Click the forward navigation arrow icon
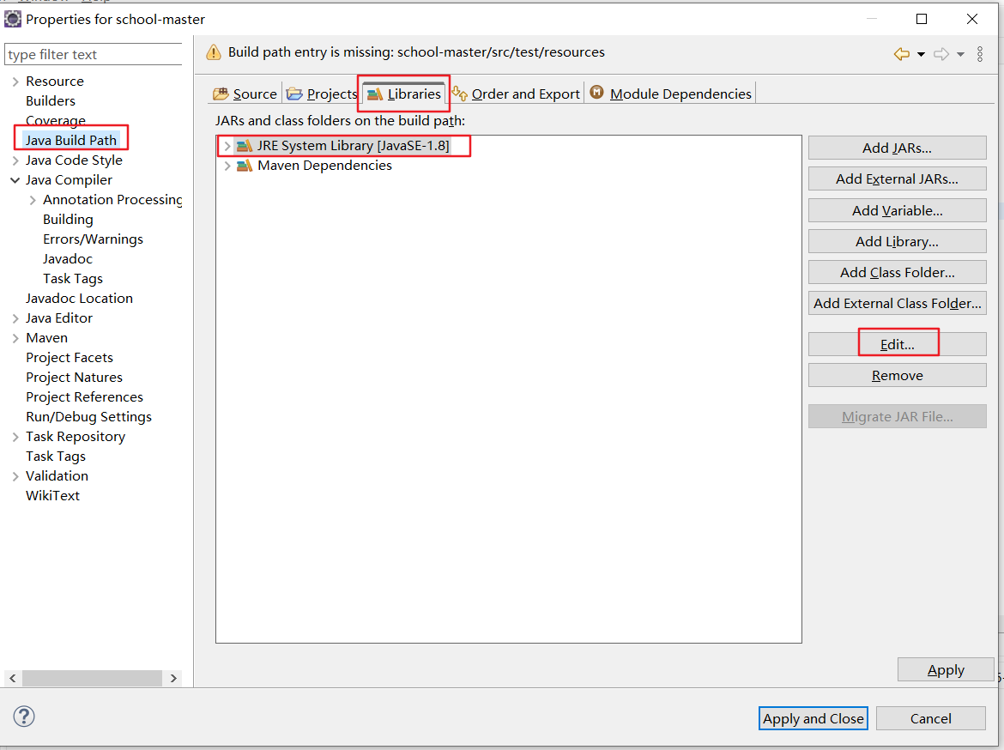 [x=941, y=54]
